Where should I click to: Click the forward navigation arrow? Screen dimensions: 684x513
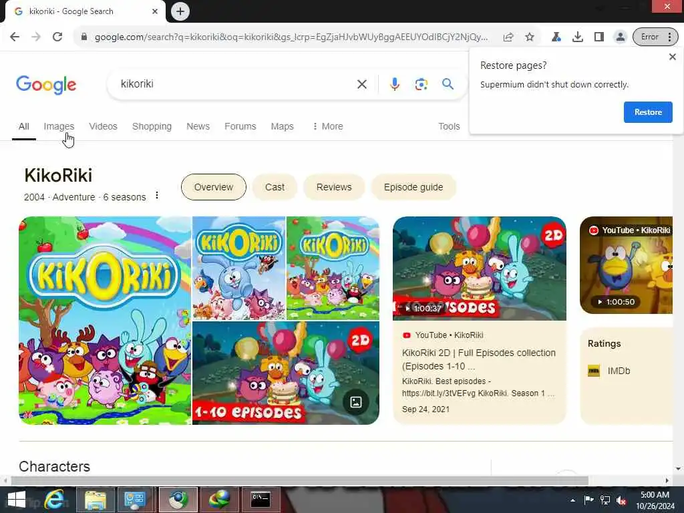click(36, 37)
